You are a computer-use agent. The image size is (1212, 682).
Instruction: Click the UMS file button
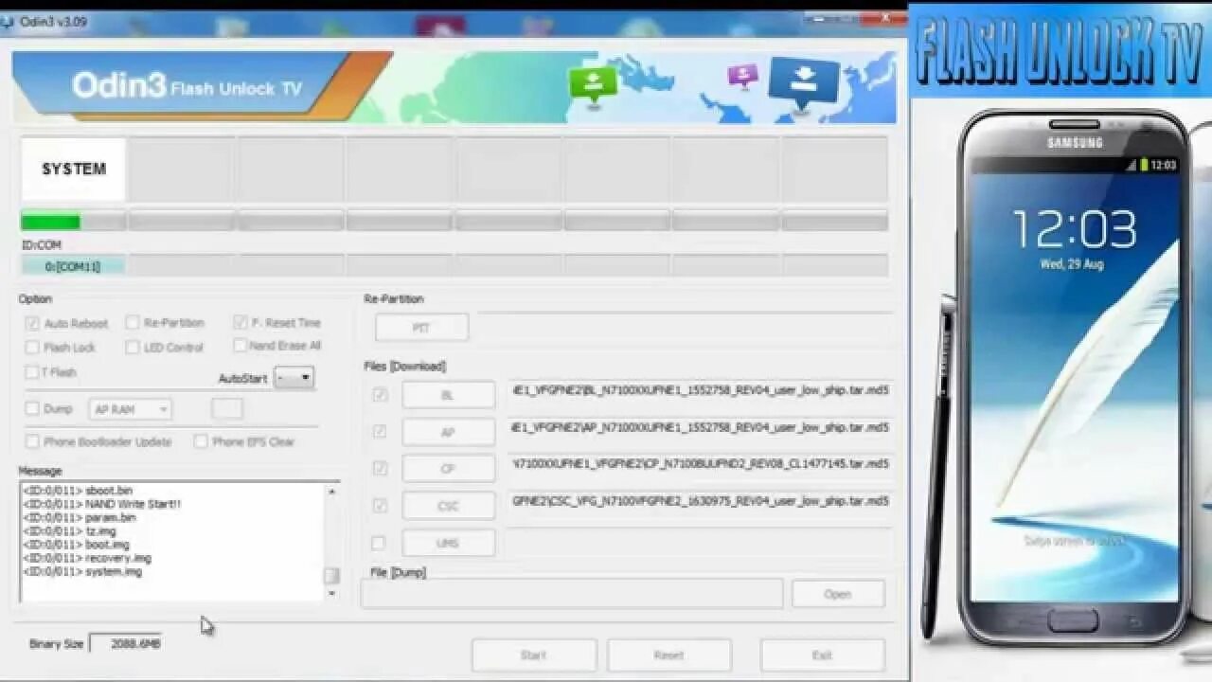coord(448,543)
